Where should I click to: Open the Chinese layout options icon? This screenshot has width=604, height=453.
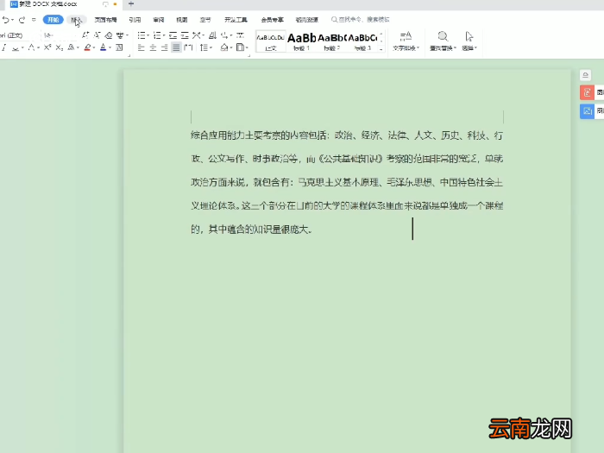198,35
